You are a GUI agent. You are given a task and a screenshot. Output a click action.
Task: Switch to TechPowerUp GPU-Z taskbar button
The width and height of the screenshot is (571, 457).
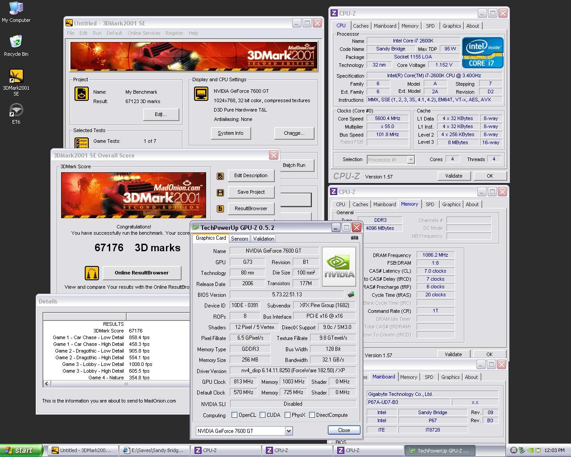440,450
